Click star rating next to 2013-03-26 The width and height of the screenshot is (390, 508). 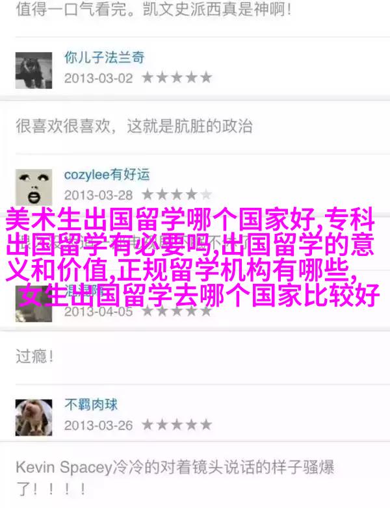tap(177, 425)
